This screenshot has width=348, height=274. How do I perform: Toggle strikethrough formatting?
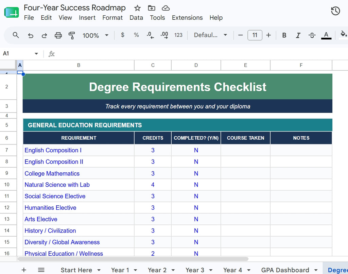point(312,35)
